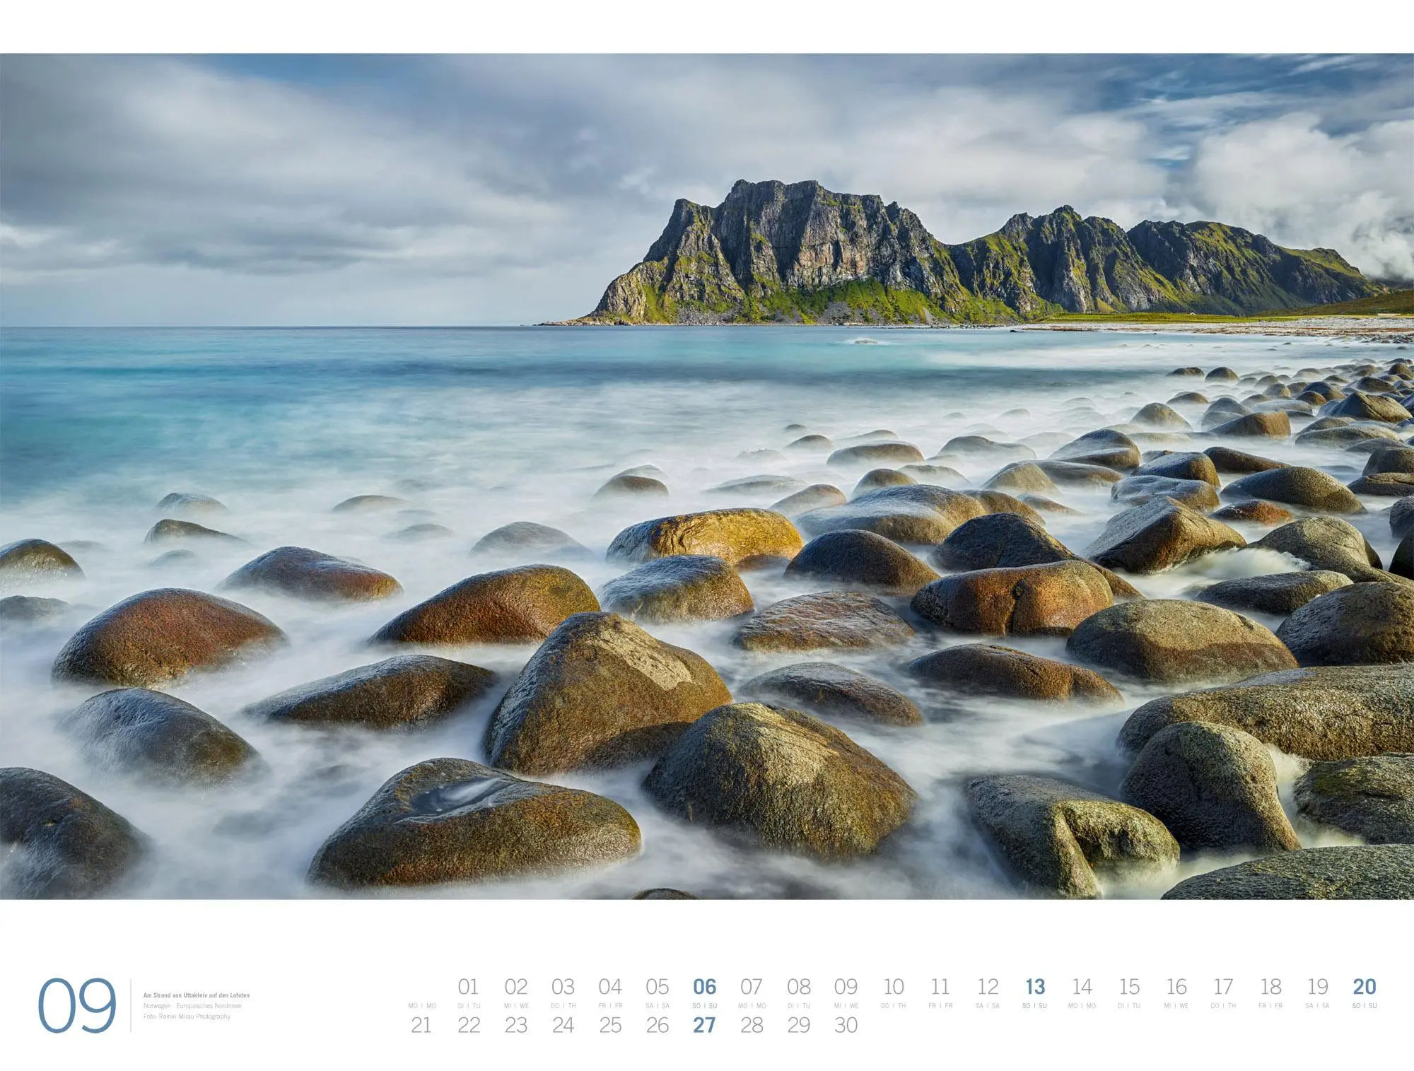
Task: Select the highlighted Sunday date 06
Action: tap(704, 987)
